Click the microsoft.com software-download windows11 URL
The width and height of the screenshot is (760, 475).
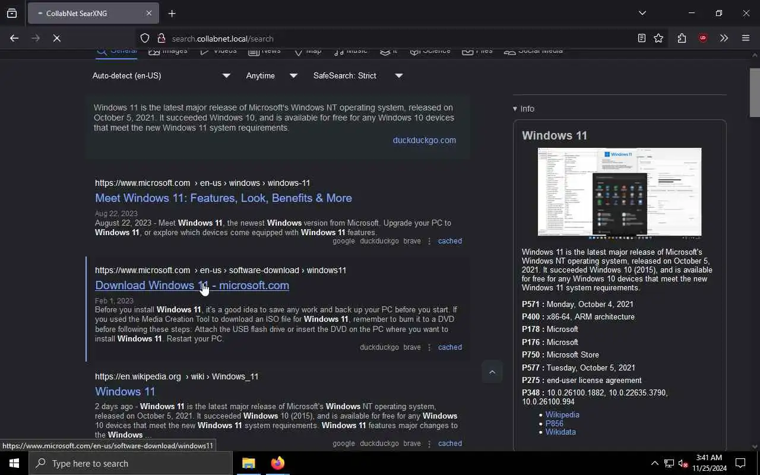click(x=220, y=270)
